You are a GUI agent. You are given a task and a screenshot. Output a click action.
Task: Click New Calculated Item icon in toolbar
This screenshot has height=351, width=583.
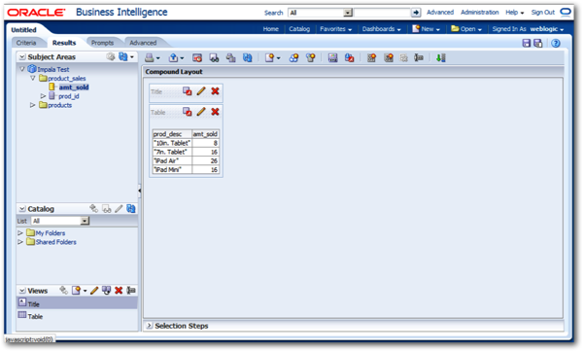pyautogui.click(x=311, y=57)
